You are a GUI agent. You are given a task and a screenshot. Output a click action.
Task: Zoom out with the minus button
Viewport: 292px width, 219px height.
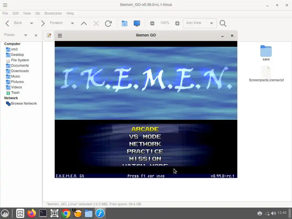152,23
